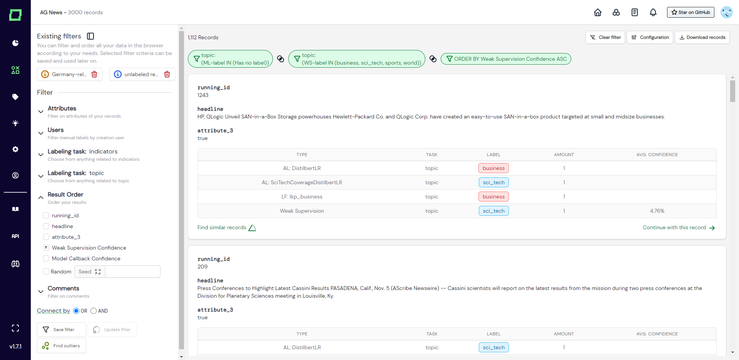Open the user avatar menu
This screenshot has width=739, height=360.
pos(727,12)
